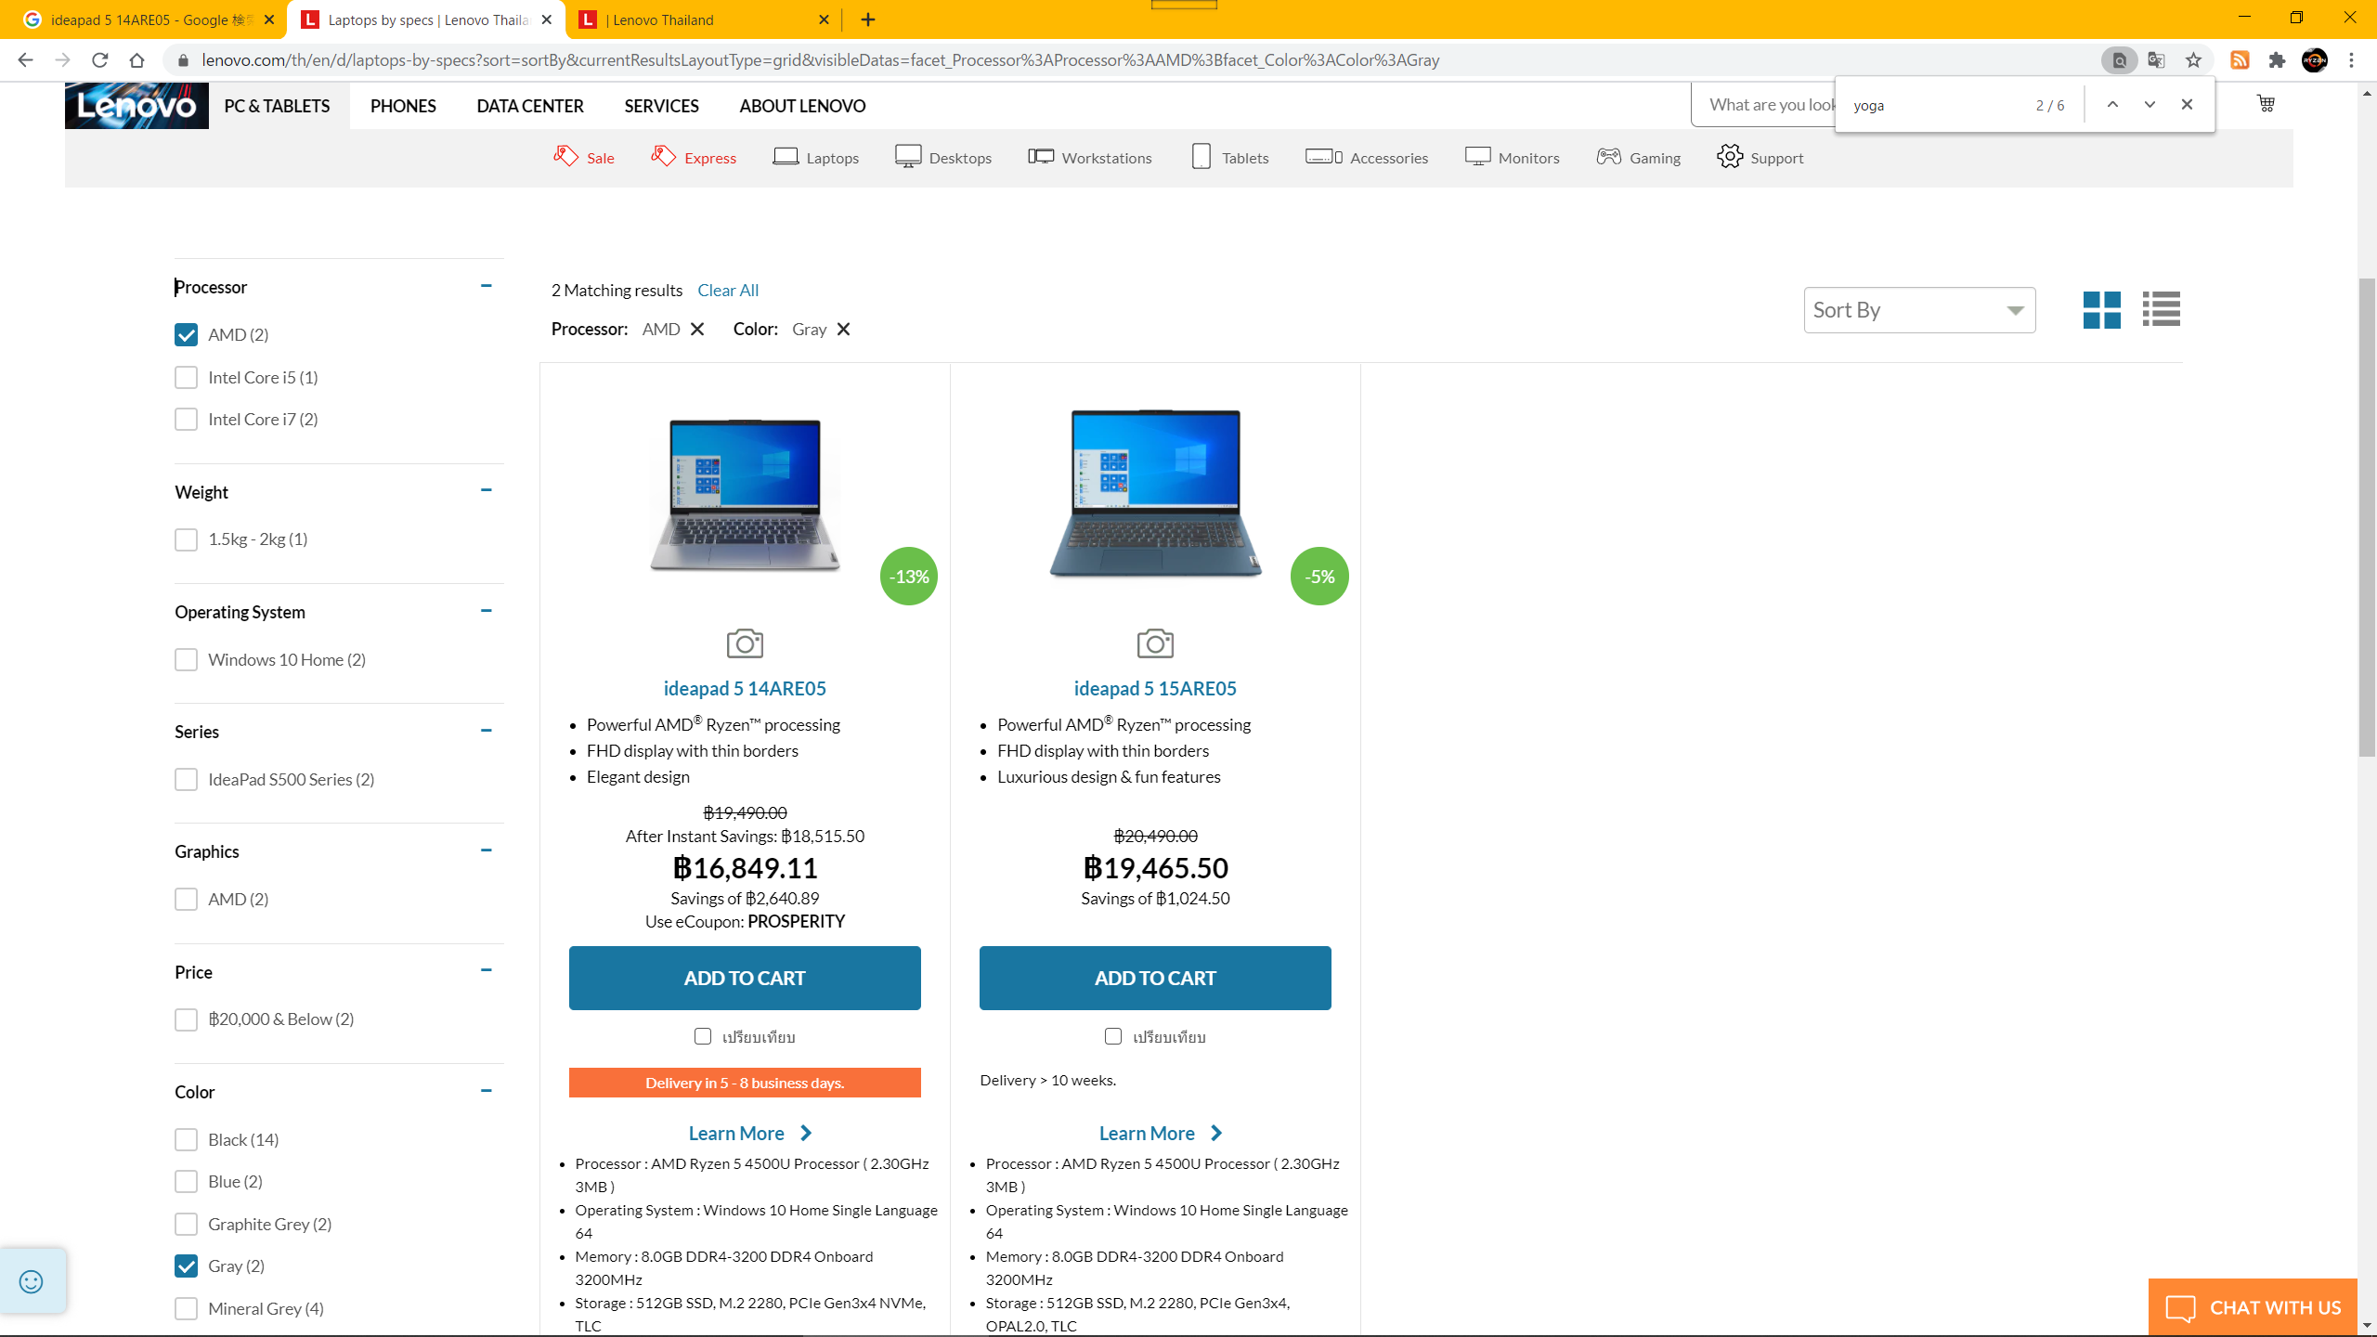The image size is (2377, 1337).
Task: Click the ideapad 5 14ARE05 laptop image
Action: click(745, 495)
